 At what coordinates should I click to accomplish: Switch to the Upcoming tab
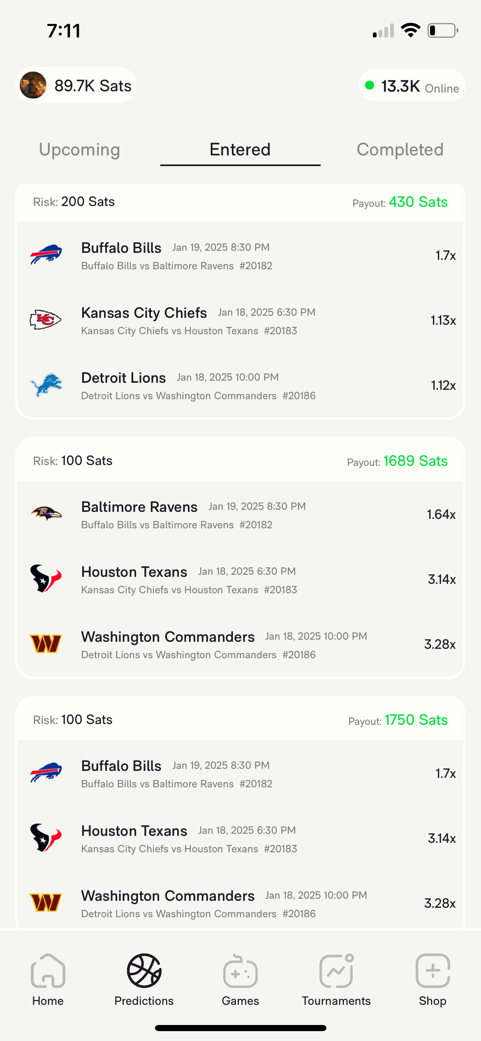[79, 150]
